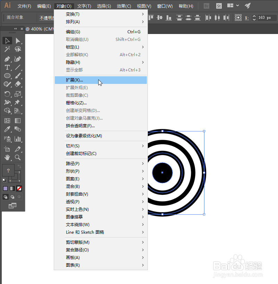Select the Column Graph tool
The height and width of the screenshot is (284, 278).
[x=18, y=139]
